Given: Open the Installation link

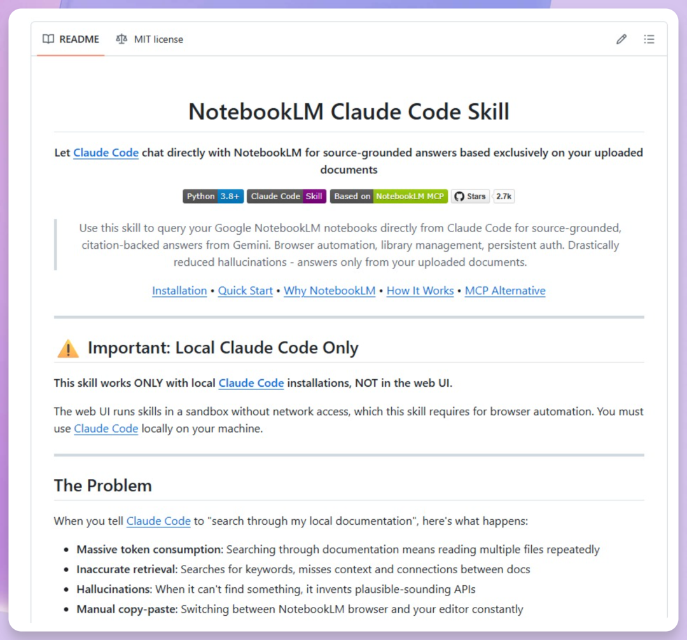Looking at the screenshot, I should tap(179, 291).
